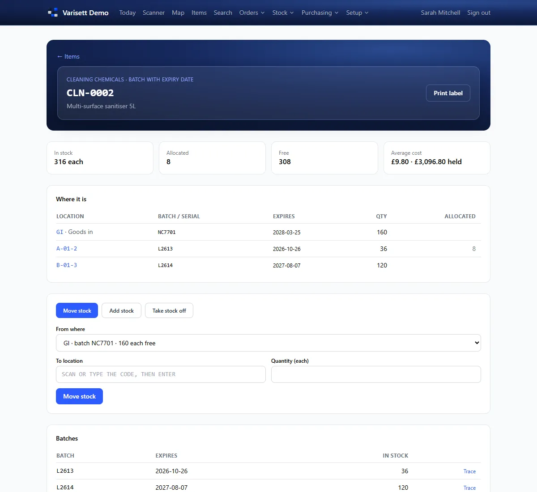Open location B-01-3

67,265
